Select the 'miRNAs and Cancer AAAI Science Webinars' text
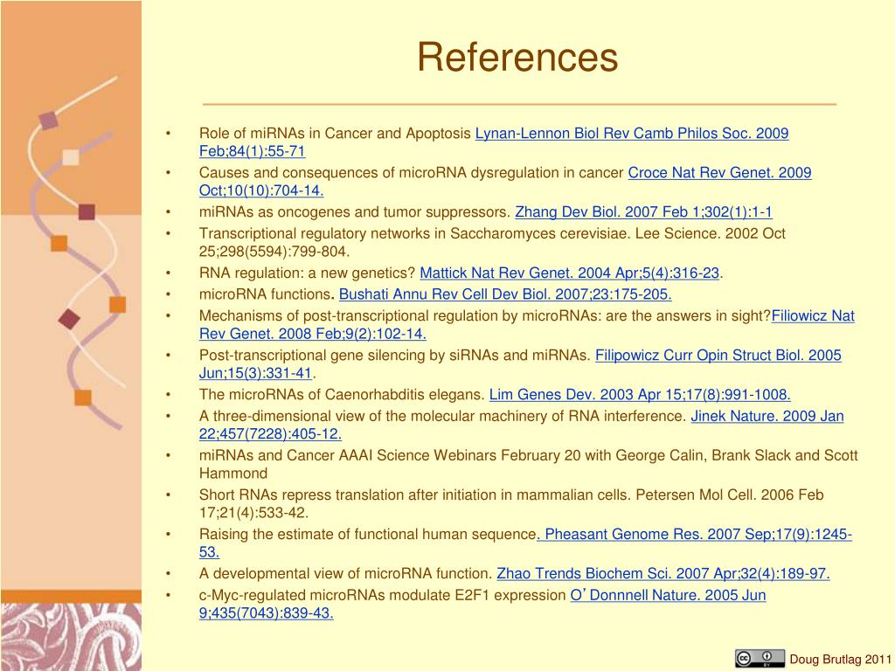895x671 pixels. 348,456
